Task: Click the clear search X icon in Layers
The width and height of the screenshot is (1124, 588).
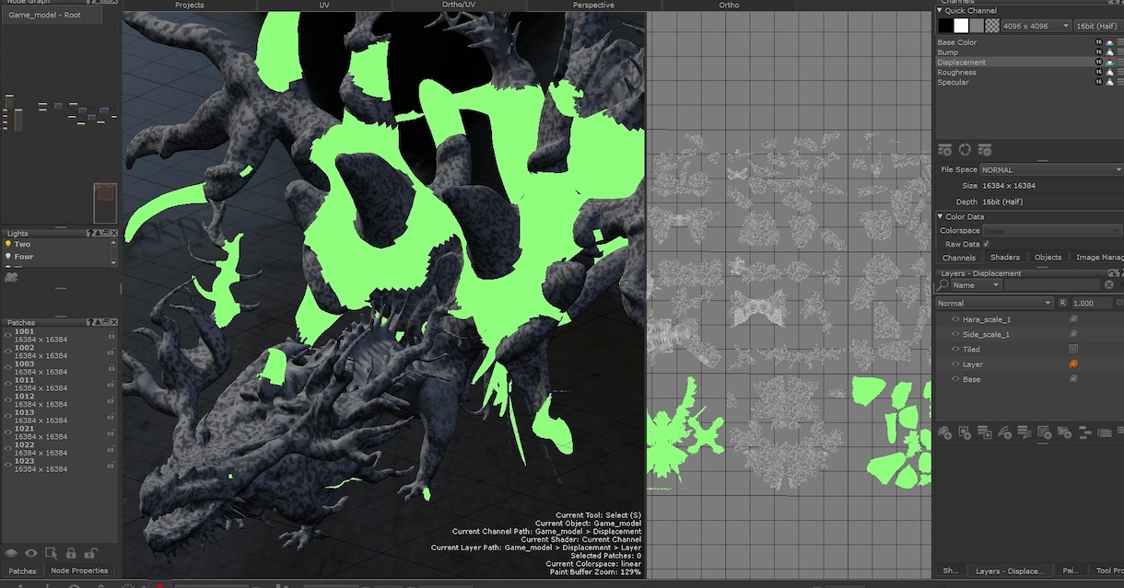Action: pos(1109,284)
